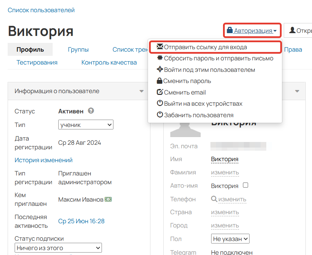Click the crossed-arrows icon on "Войти под этим пользователем"
Viewport: 312px width, 255px height.
[160, 69]
